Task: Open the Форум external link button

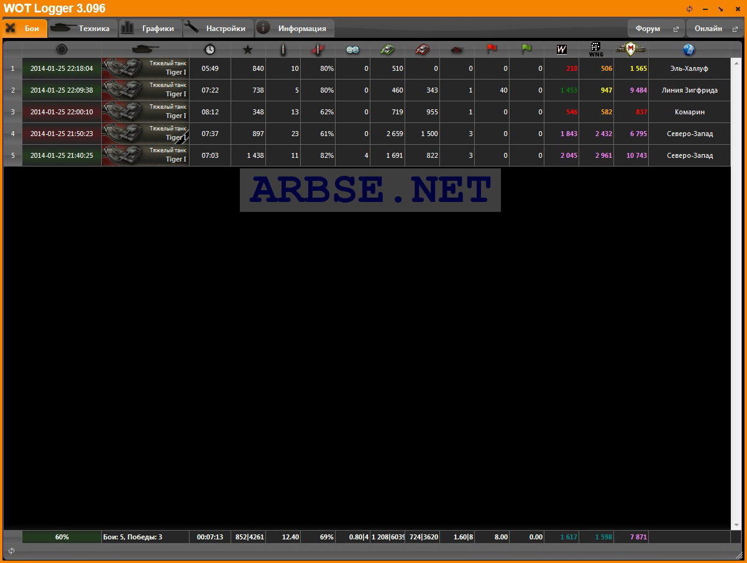Action: coord(656,29)
